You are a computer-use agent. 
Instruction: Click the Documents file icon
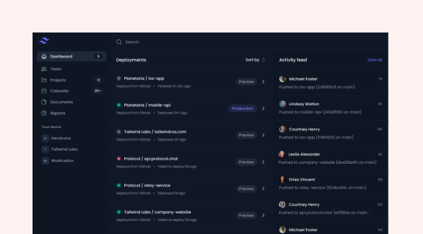[x=44, y=102]
